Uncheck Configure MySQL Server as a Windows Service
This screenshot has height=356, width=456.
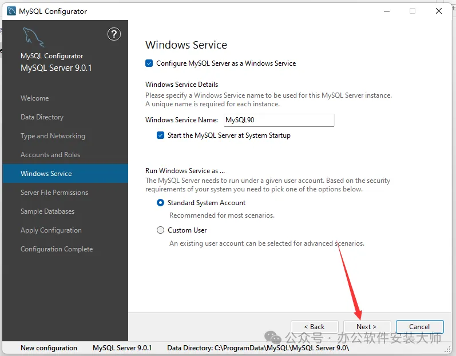coord(149,63)
